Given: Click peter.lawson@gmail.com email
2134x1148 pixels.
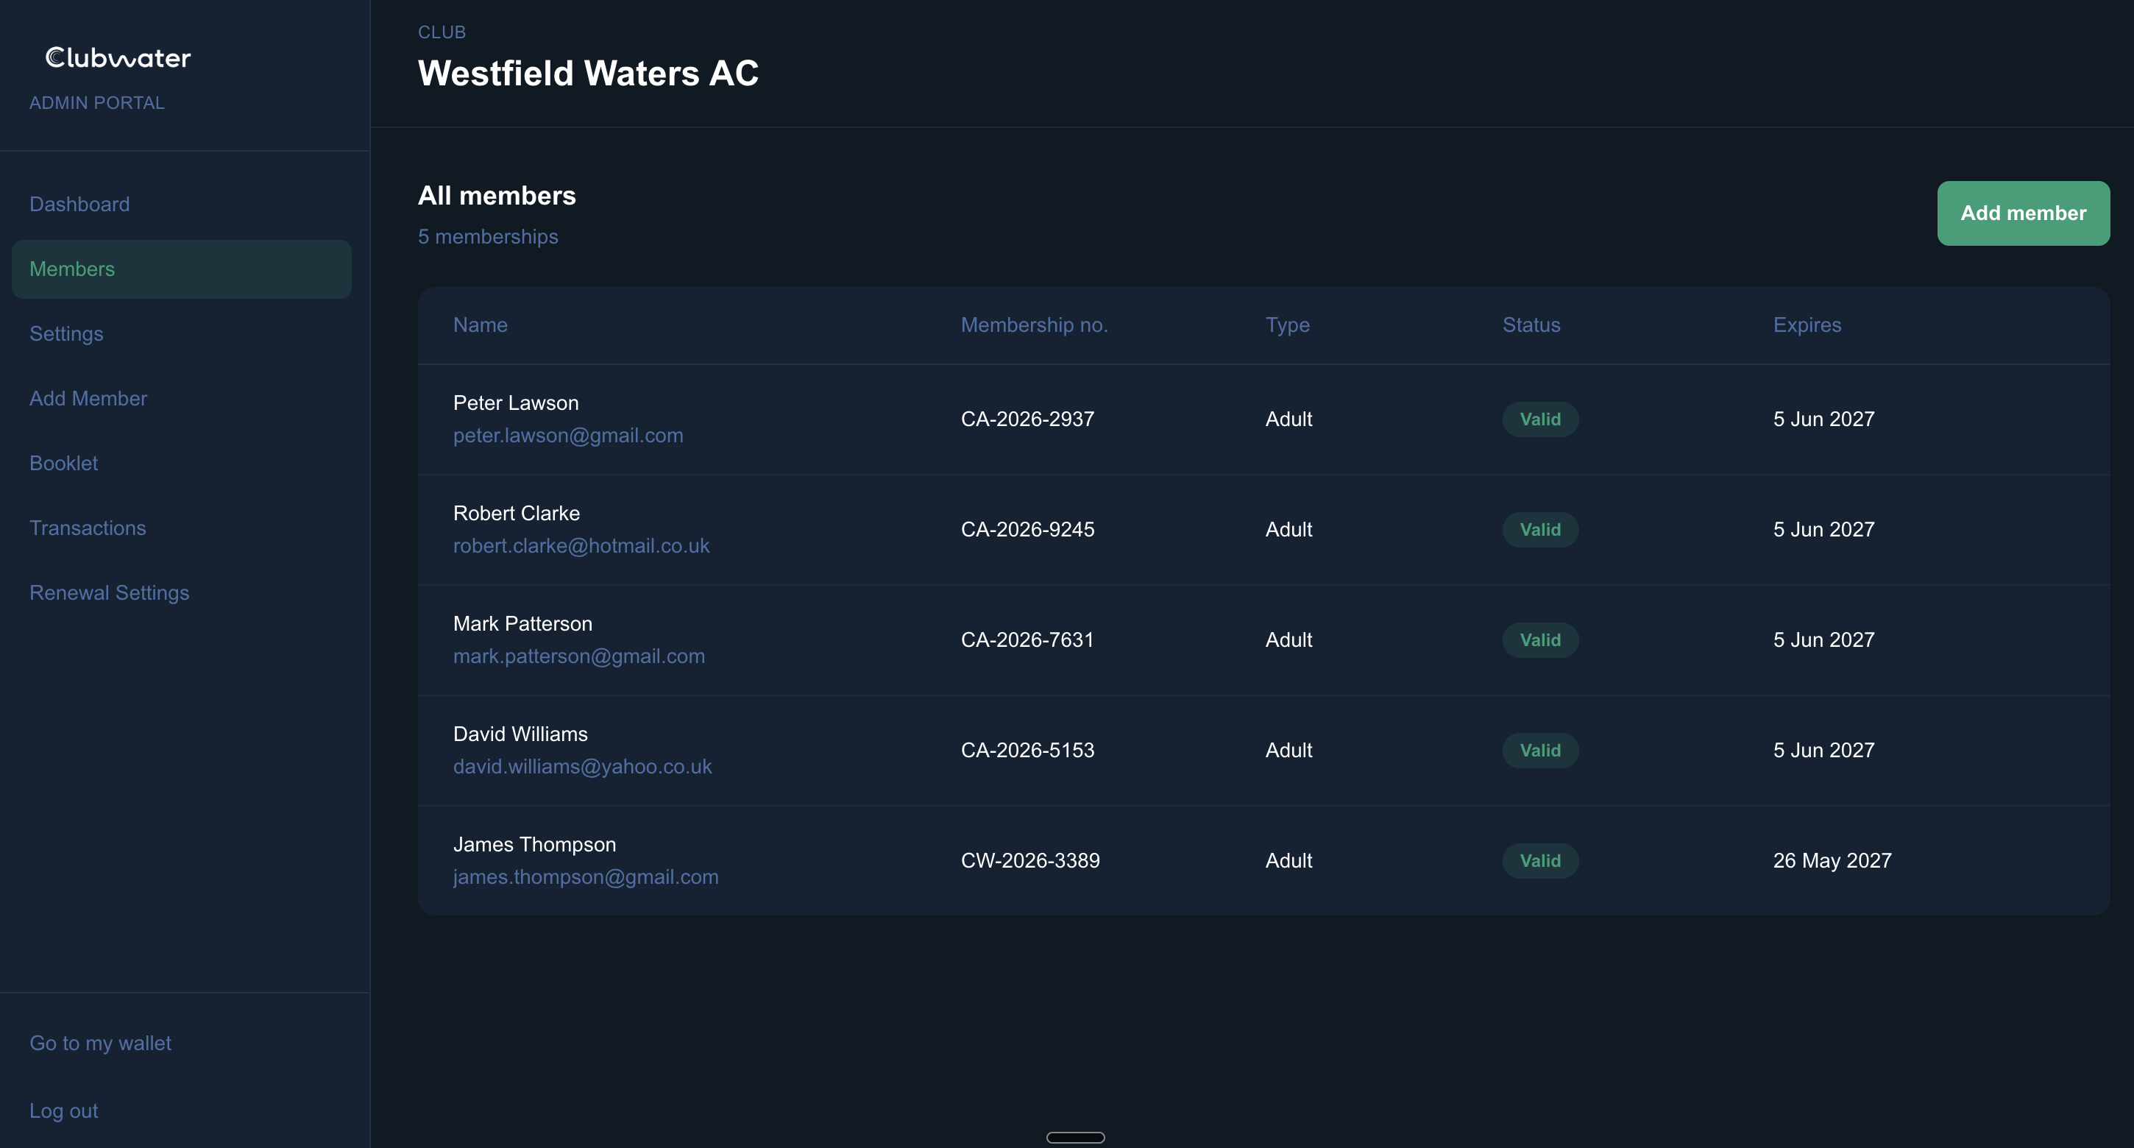Looking at the screenshot, I should pos(568,435).
